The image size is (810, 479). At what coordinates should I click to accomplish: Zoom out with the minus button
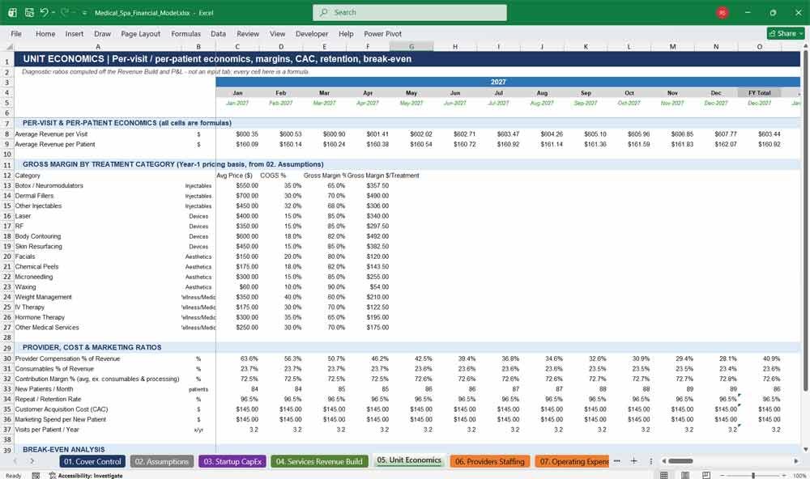point(722,475)
